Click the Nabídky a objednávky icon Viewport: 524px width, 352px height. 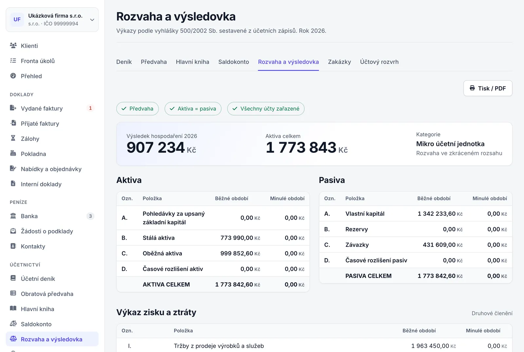click(x=13, y=168)
